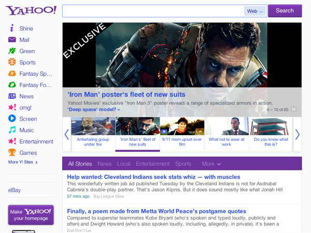Open the Web search type dropdown
311x233 pixels.
[255, 11]
